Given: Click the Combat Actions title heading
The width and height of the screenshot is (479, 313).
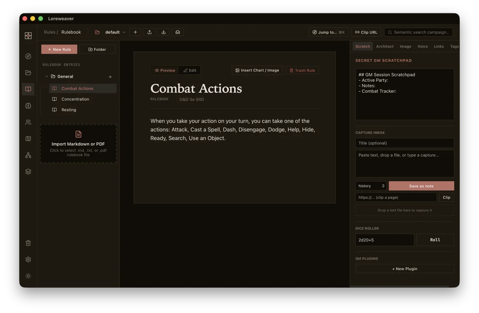Looking at the screenshot, I should coord(196,89).
